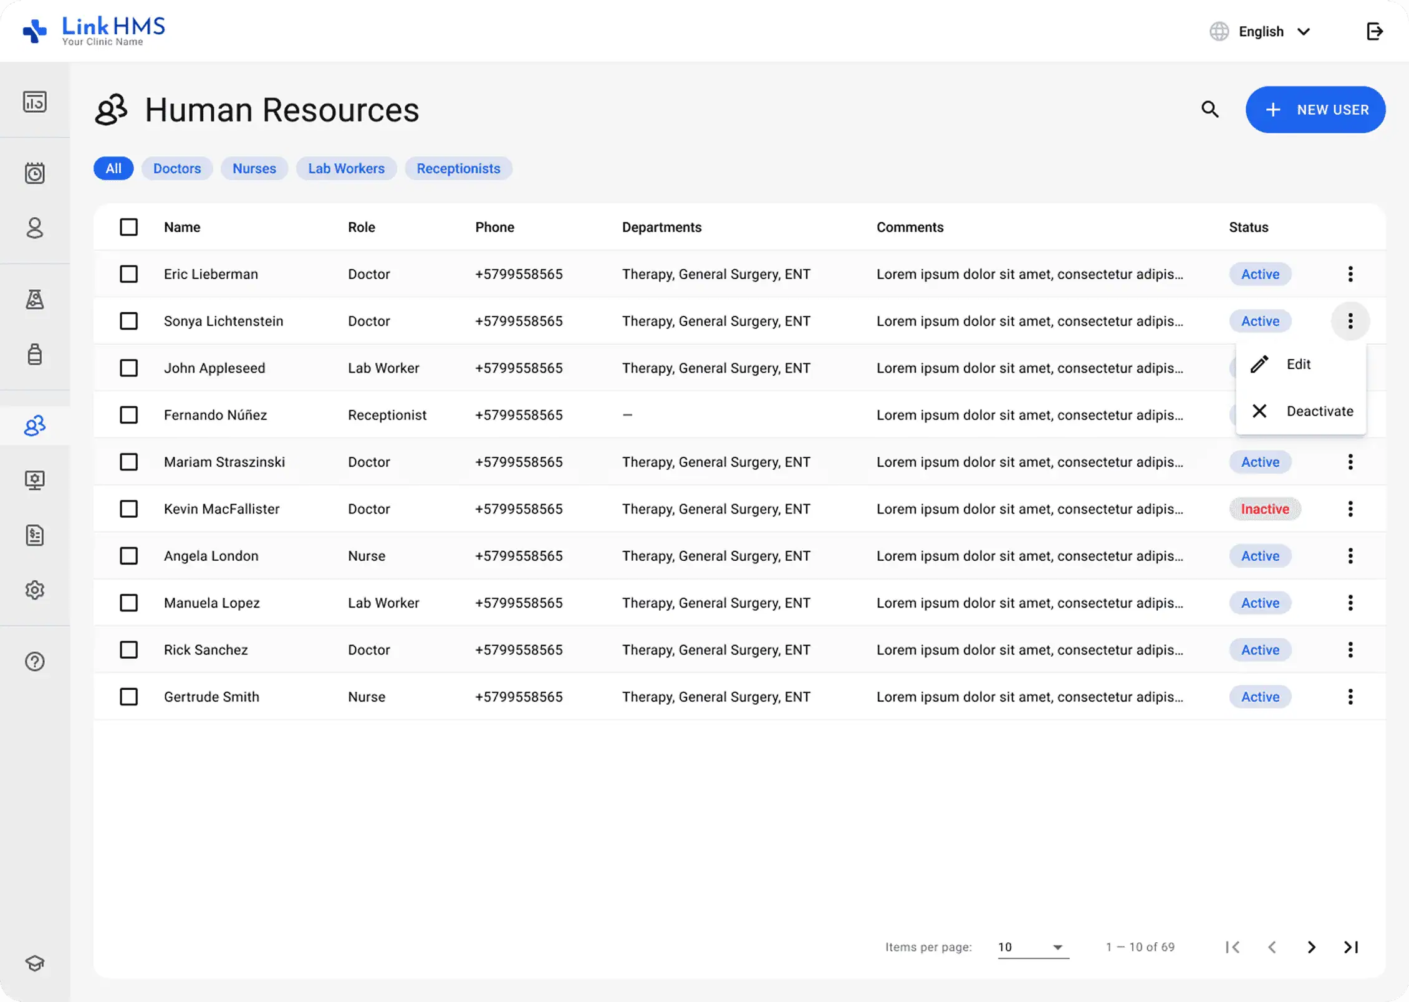The width and height of the screenshot is (1409, 1002).
Task: Open the appointments clock-calendar sidebar icon
Action: pyautogui.click(x=35, y=173)
